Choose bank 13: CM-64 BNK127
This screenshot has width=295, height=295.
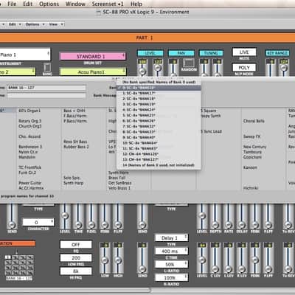click(159, 159)
